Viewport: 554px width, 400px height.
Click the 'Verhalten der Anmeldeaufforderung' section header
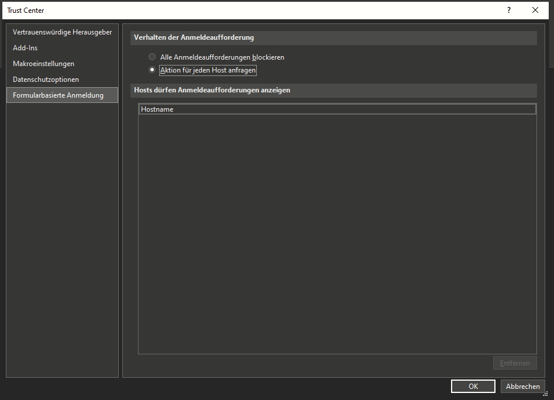[x=194, y=38]
